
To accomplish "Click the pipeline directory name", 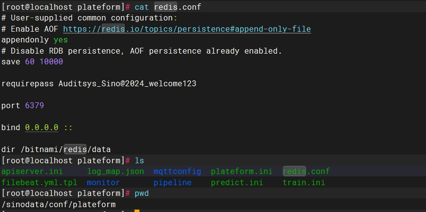I will (x=173, y=182).
